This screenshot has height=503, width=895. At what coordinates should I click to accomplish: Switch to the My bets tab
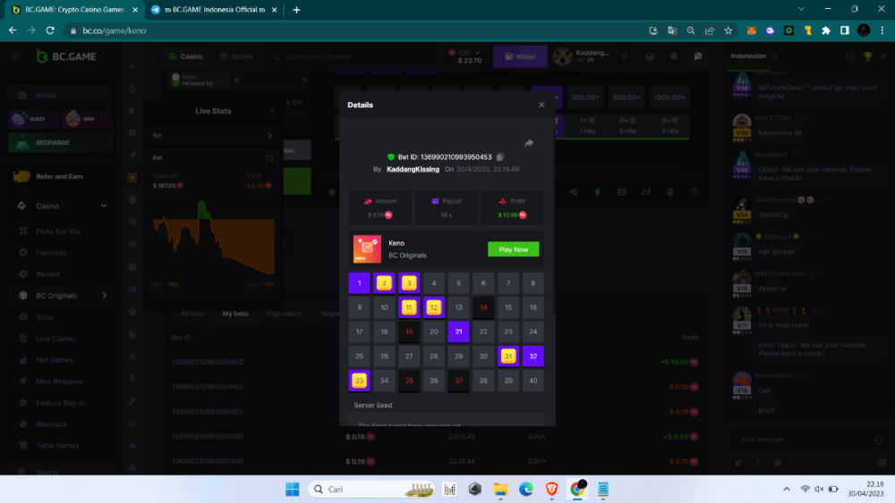pos(234,314)
